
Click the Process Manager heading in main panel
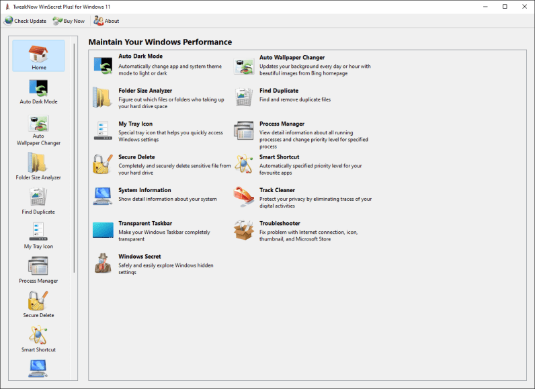(282, 124)
